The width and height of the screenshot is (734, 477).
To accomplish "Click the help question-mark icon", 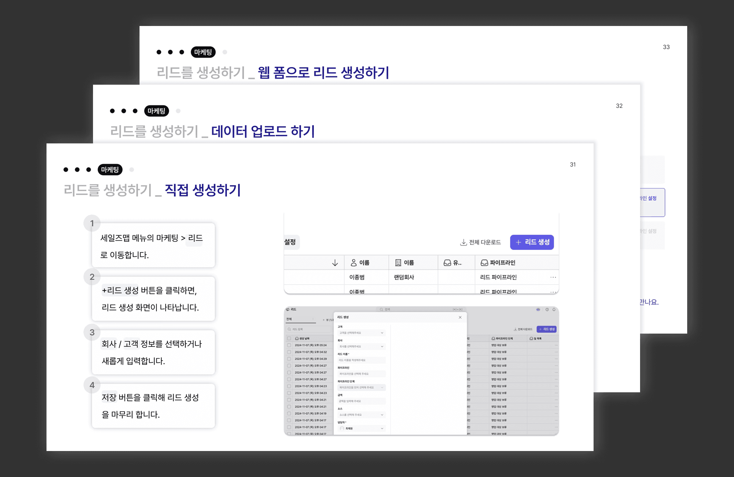I will (547, 309).
